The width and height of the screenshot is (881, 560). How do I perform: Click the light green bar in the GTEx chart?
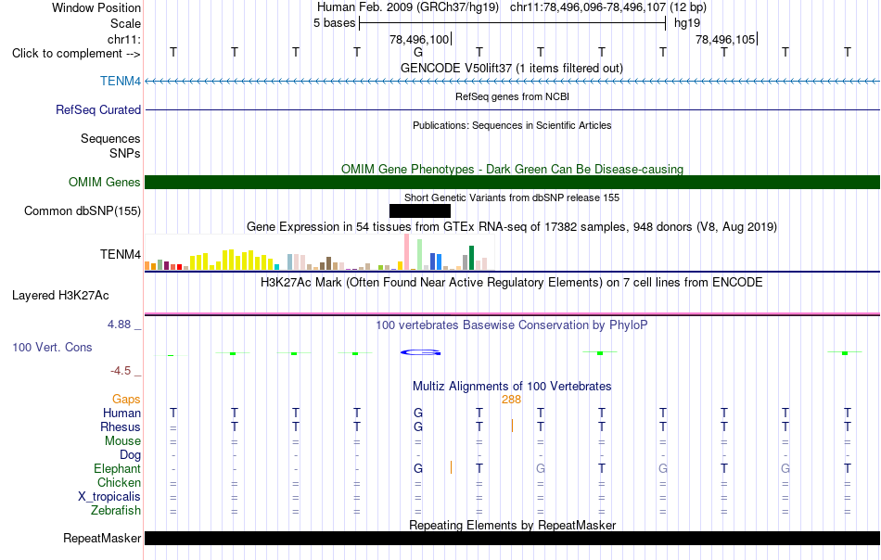click(x=419, y=255)
